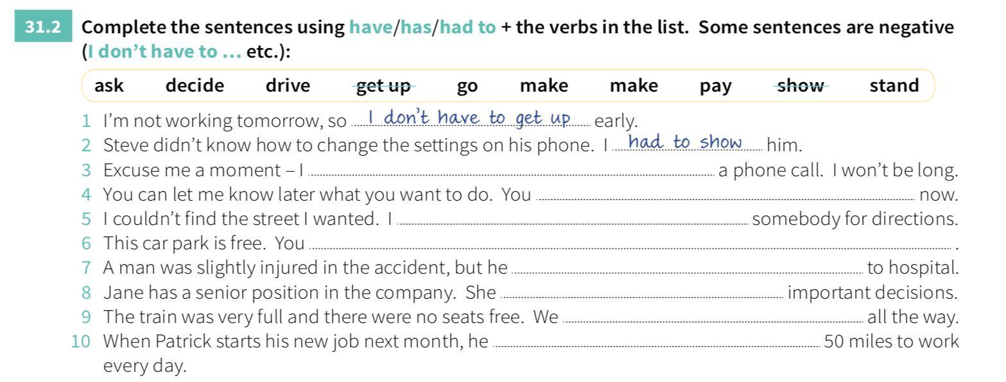Click the handwritten answer "I don't have to get up"
This screenshot has height=382, width=1006.
tap(469, 118)
